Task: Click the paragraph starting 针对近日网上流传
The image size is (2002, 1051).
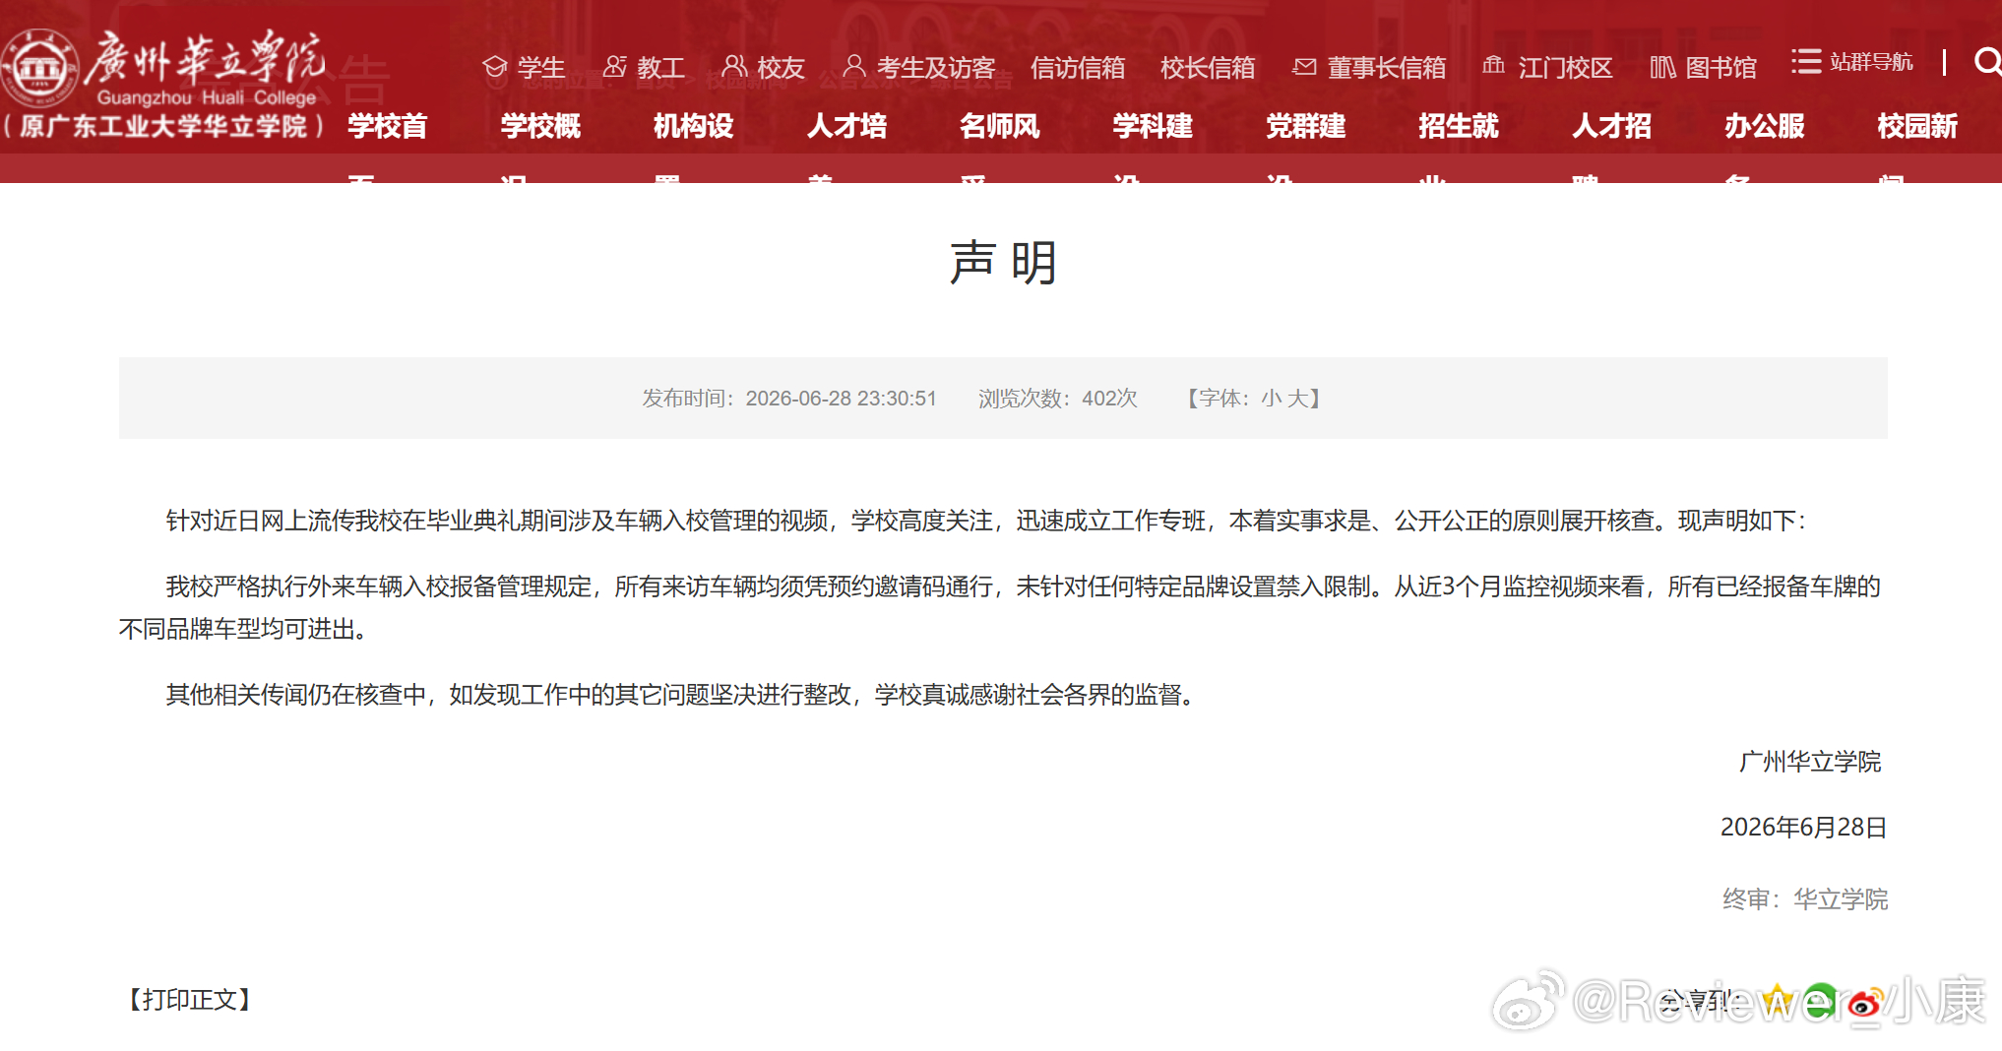Action: coord(986,521)
